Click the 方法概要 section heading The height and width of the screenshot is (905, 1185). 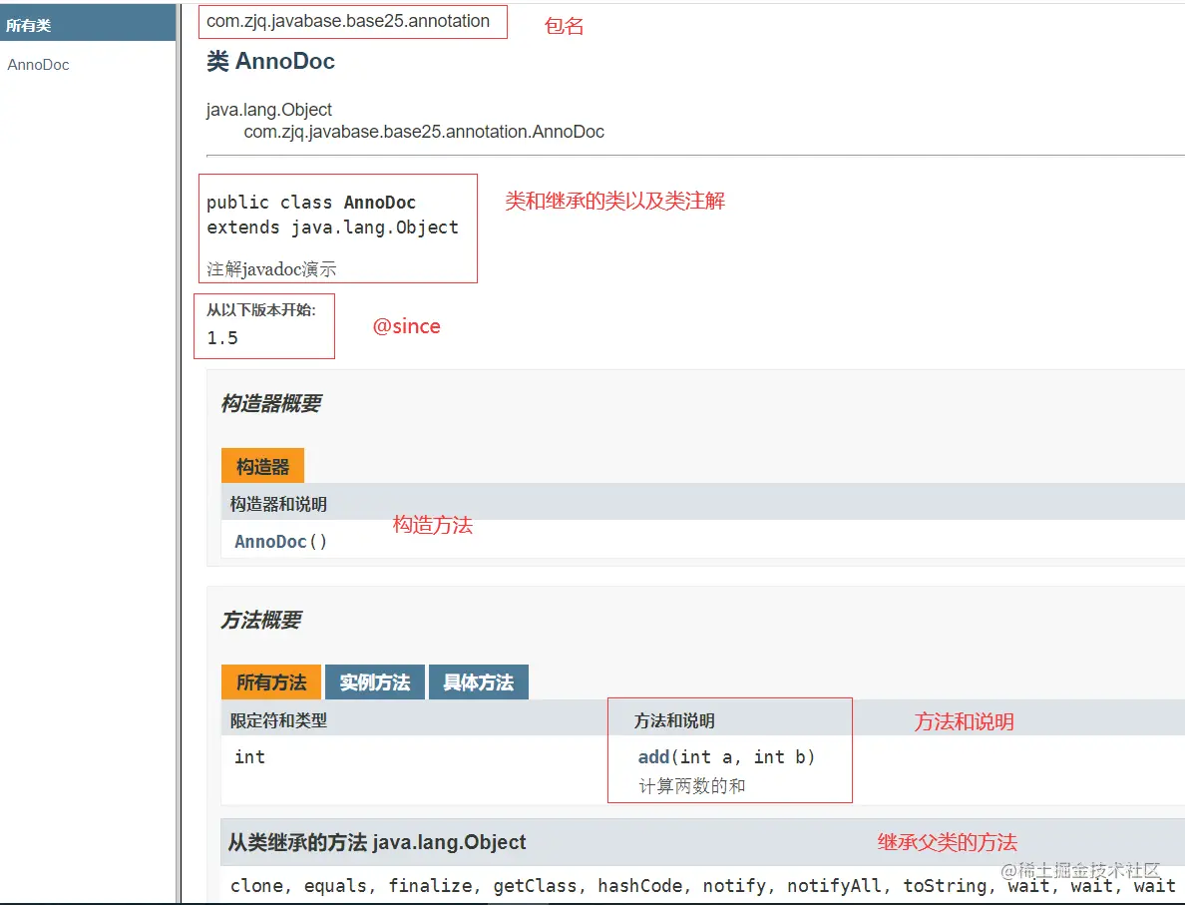[261, 620]
